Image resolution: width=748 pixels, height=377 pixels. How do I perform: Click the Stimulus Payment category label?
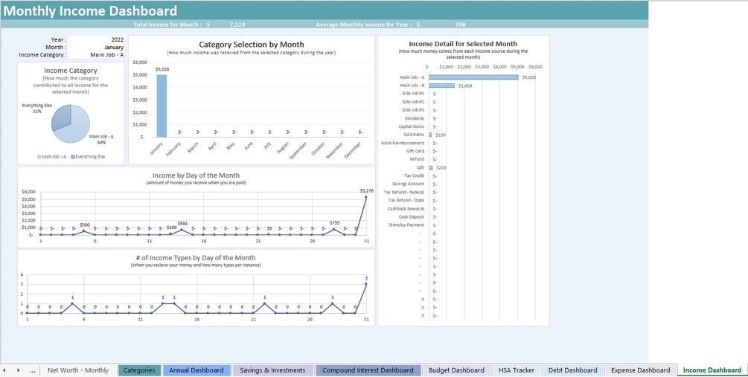(406, 225)
